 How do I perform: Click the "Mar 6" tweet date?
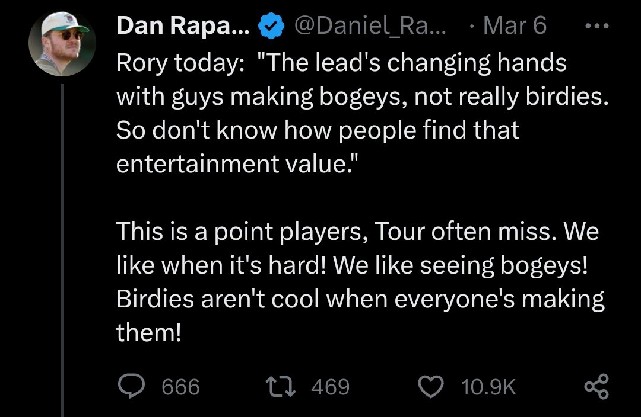pyautogui.click(x=515, y=27)
